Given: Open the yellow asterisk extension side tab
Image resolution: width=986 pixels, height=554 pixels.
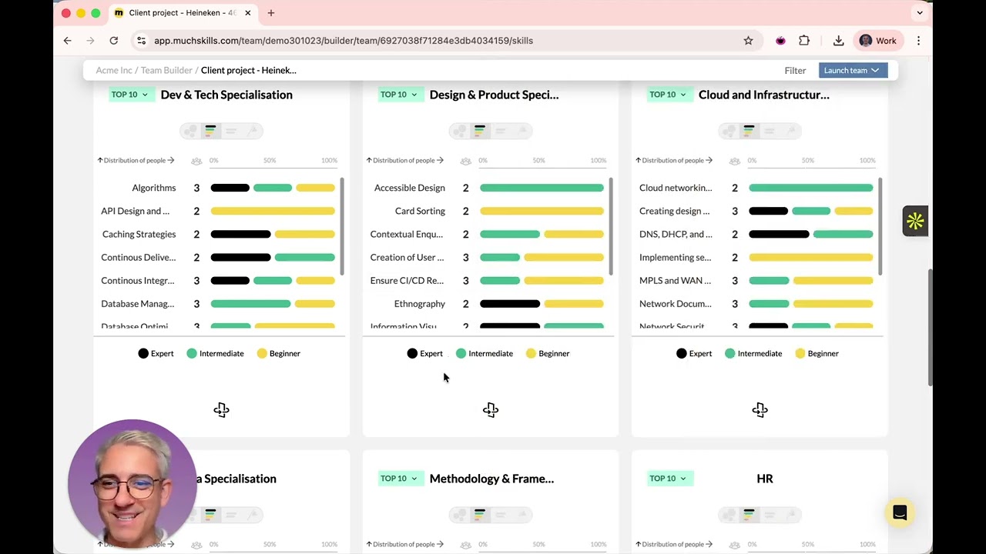Looking at the screenshot, I should coord(915,221).
